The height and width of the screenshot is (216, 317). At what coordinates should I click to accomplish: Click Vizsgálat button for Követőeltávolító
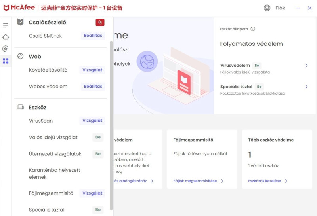click(x=92, y=70)
